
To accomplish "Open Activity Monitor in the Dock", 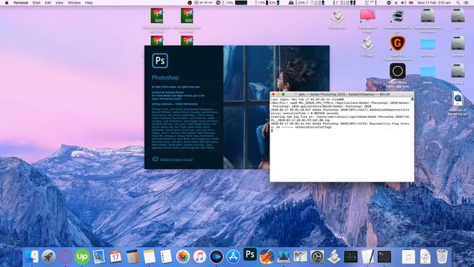I will tap(350, 257).
